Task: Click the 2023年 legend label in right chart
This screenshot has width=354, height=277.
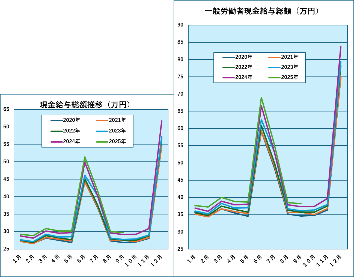Action: pyautogui.click(x=290, y=67)
